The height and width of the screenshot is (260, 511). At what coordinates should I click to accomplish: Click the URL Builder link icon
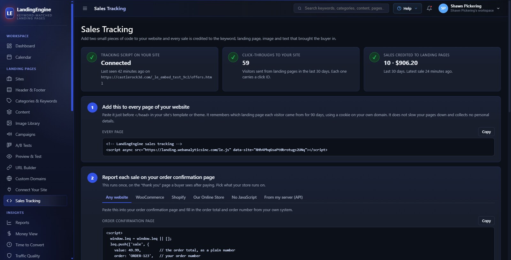(9, 167)
